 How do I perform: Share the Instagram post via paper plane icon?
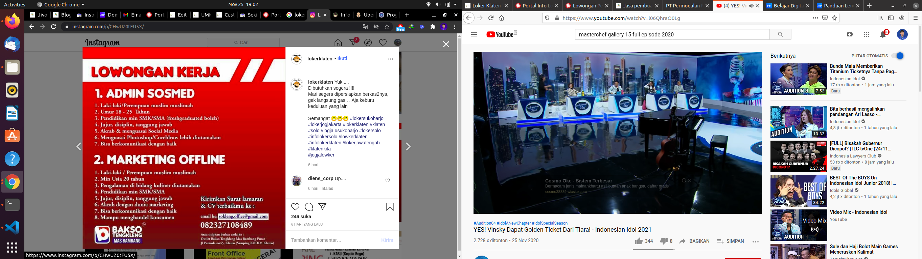(322, 207)
